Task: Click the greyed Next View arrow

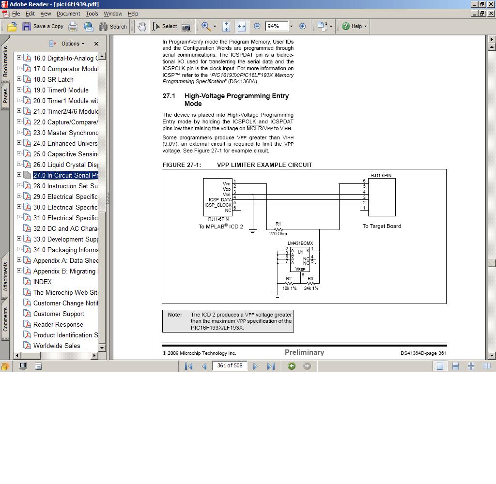Action: (307, 366)
